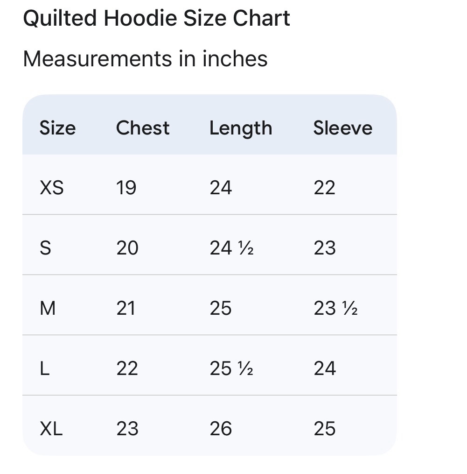Select the XL size row label
The image size is (467, 474).
pos(51,429)
